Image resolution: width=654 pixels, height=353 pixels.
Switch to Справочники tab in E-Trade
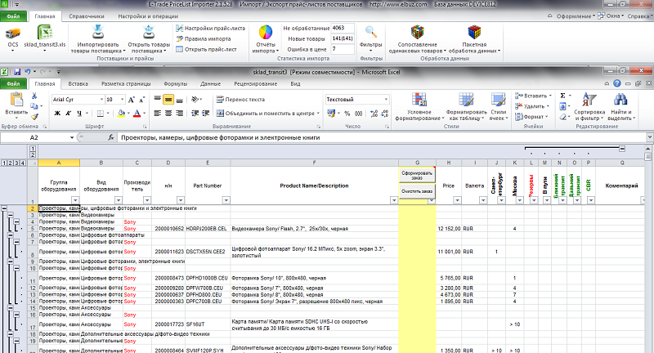point(87,16)
